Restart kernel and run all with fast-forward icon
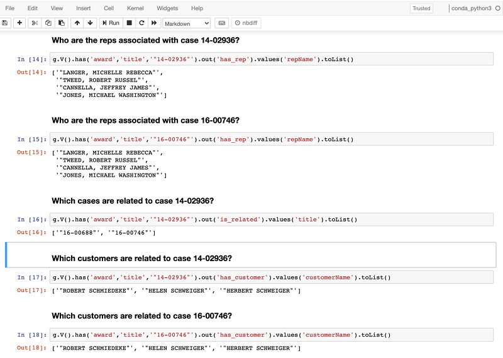This screenshot has width=503, height=358. (154, 23)
